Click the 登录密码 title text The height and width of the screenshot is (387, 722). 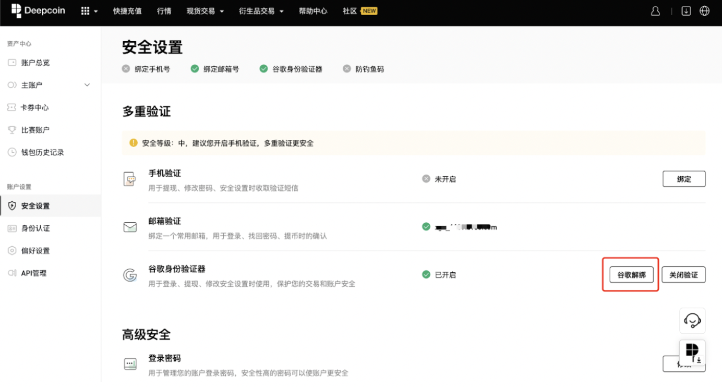165,358
